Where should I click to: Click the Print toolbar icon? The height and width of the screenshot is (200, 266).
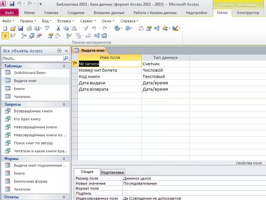(29, 28)
